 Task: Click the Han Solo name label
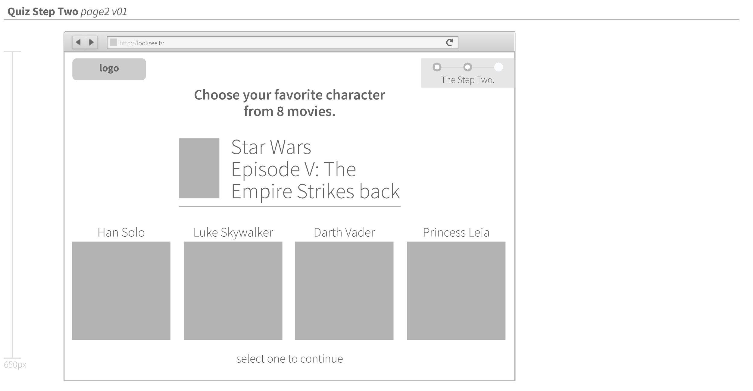121,232
